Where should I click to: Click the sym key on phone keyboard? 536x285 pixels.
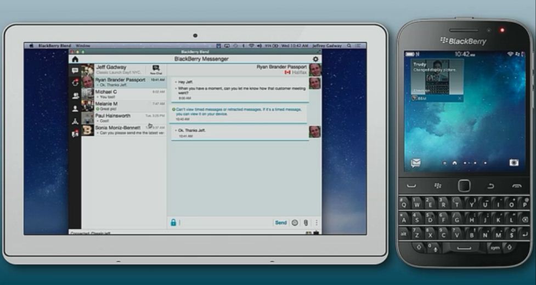[495, 248]
